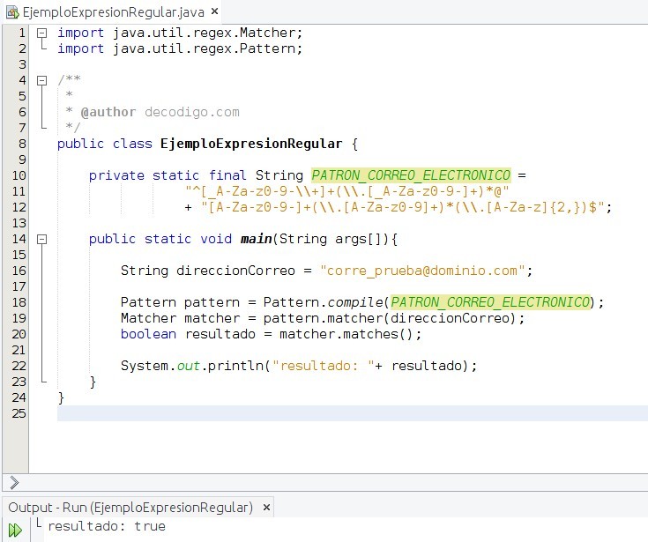Click the regex string on line 11
The height and width of the screenshot is (542, 648).
pyautogui.click(x=347, y=191)
